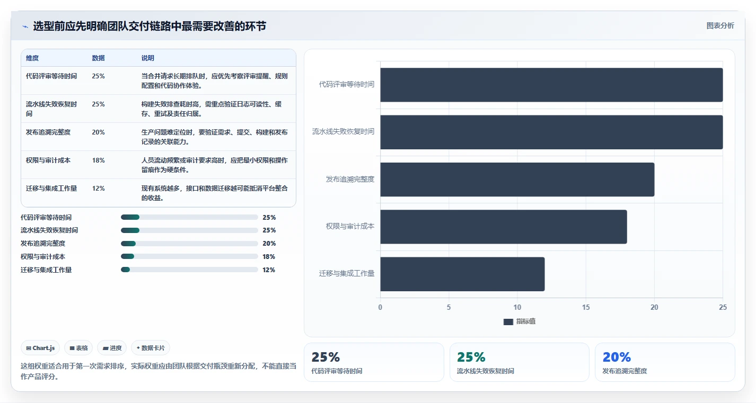This screenshot has width=756, height=403.
Task: Toggle the 指标值 legend color box
Action: [x=508, y=321]
